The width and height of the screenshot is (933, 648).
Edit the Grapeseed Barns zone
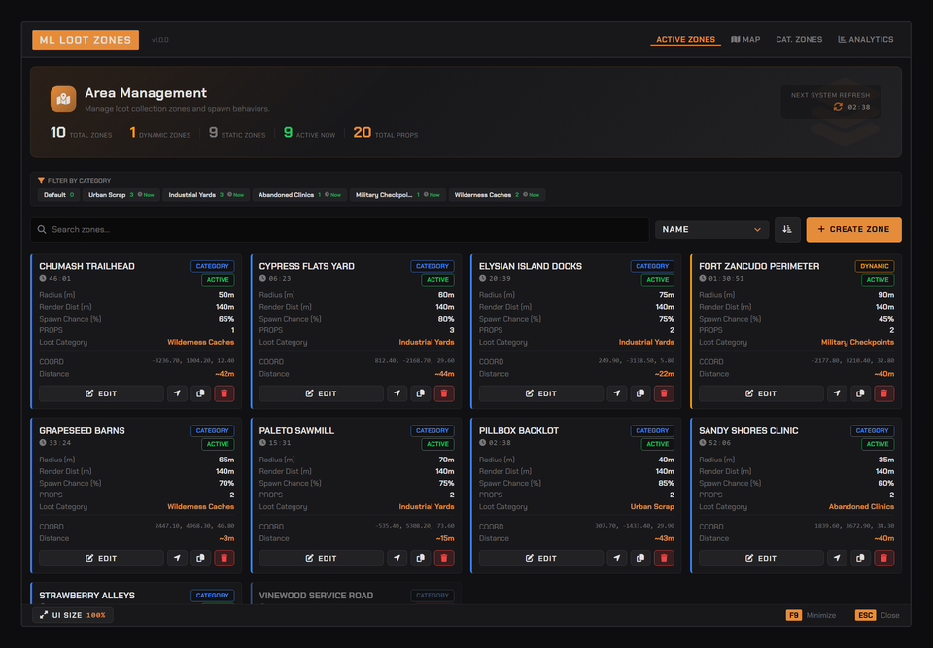[101, 558]
